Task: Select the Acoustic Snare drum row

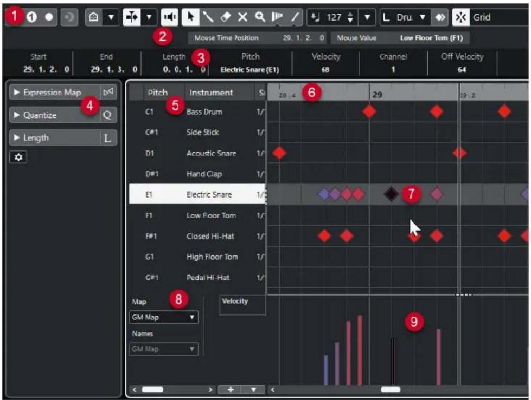Action: click(197, 153)
